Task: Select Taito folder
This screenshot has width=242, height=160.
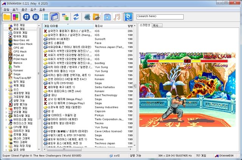Action: pos(17,67)
